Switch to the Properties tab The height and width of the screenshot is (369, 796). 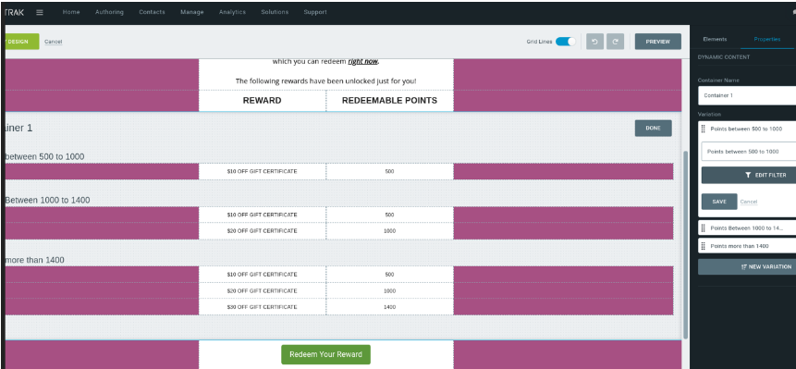(x=767, y=39)
